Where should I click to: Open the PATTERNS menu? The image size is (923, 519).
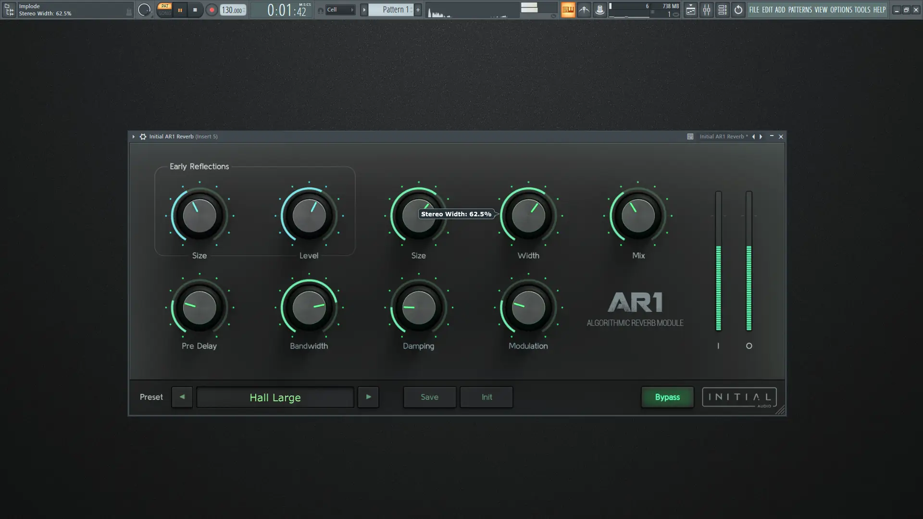[x=800, y=10]
